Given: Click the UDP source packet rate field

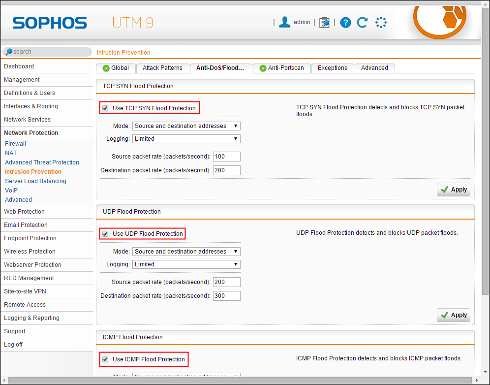Looking at the screenshot, I should [x=226, y=282].
